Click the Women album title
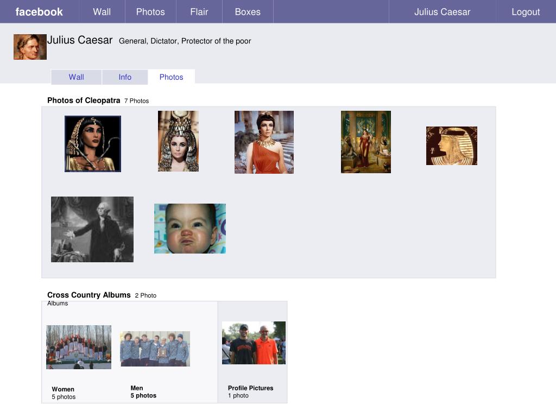556x417 pixels. tap(63, 389)
